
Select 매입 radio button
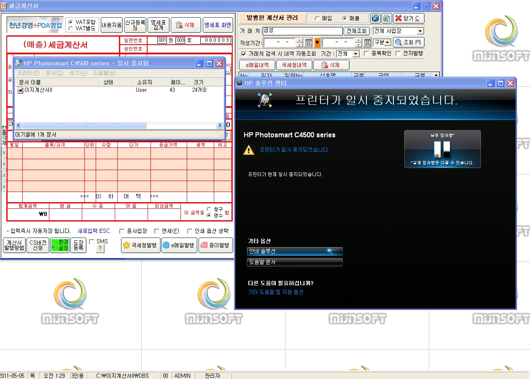pyautogui.click(x=317, y=19)
